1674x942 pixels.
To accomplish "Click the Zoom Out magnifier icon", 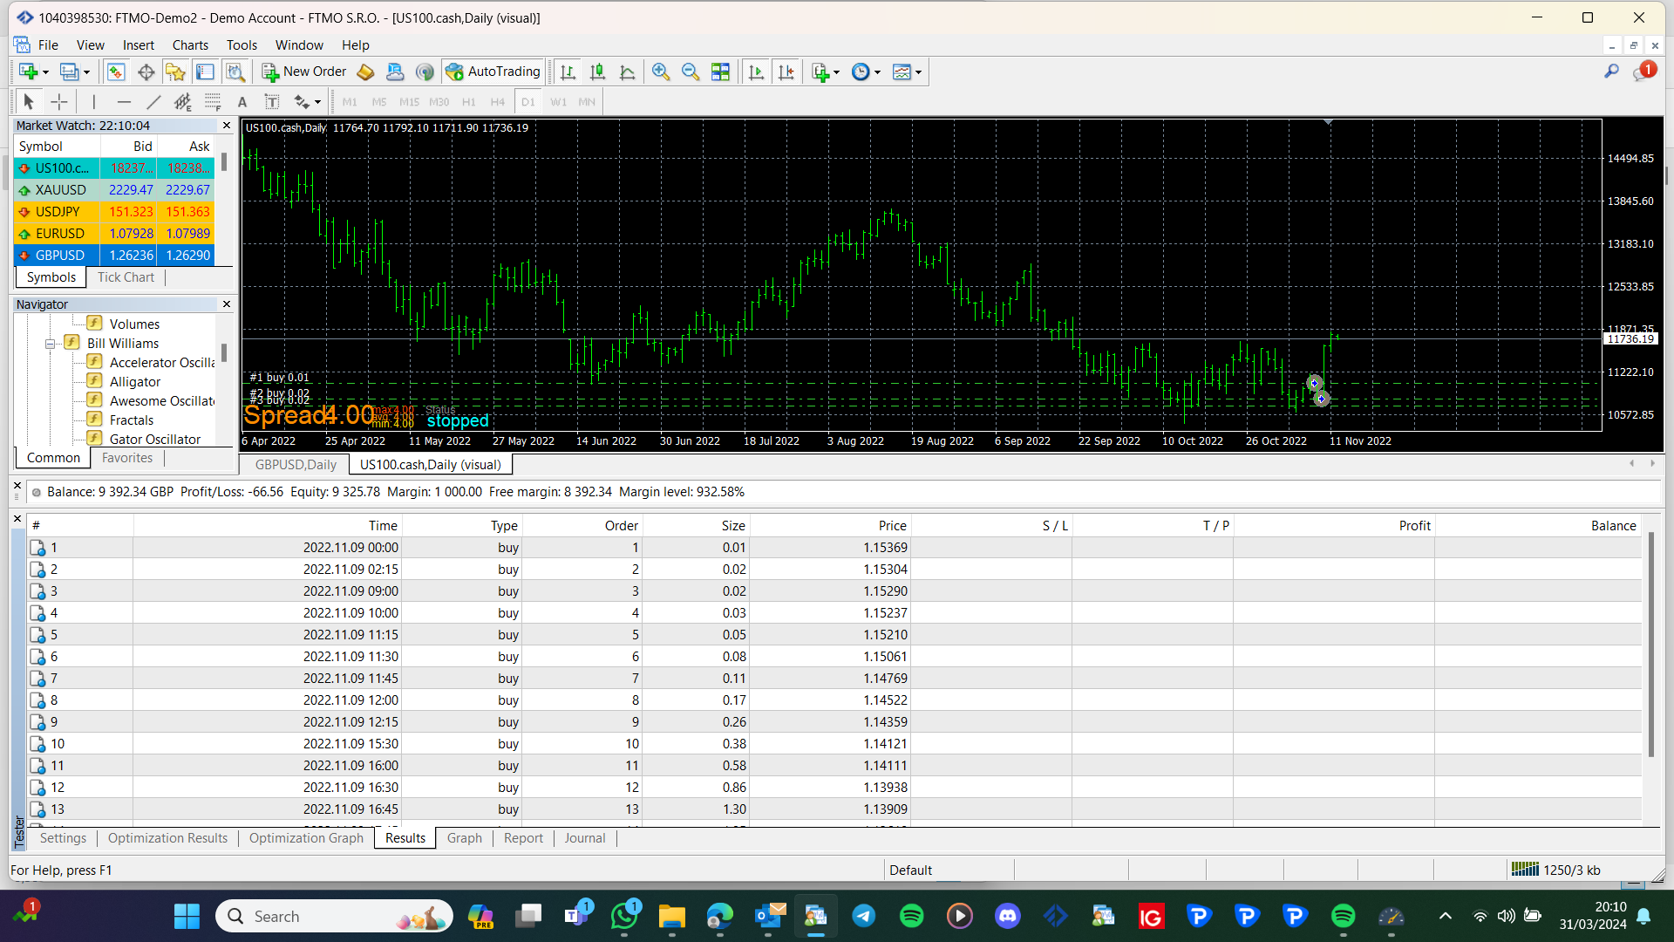I will 691,72.
